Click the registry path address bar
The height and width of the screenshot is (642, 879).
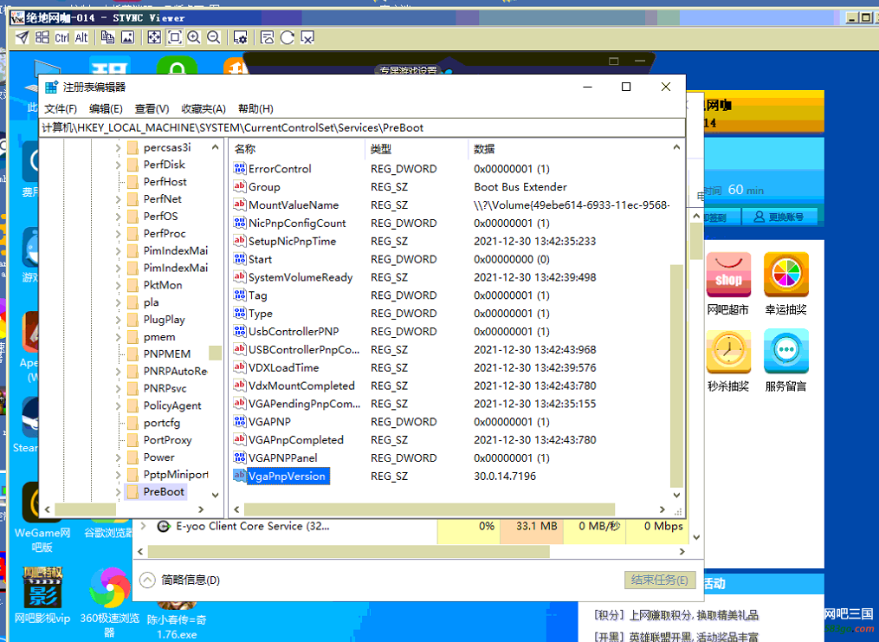pos(363,128)
